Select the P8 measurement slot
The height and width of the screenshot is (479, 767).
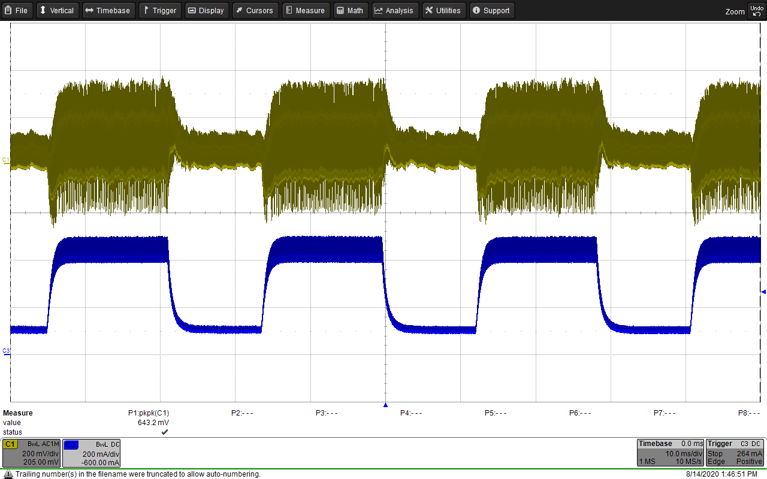(x=749, y=413)
